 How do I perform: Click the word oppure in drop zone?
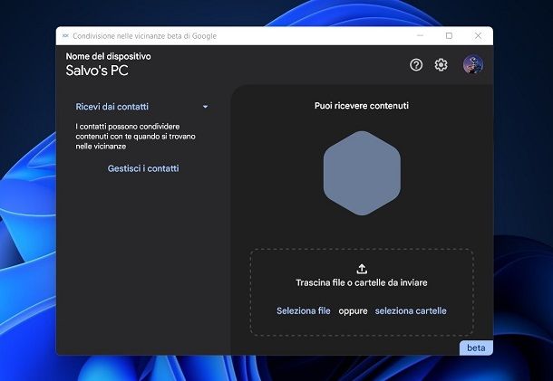point(353,311)
